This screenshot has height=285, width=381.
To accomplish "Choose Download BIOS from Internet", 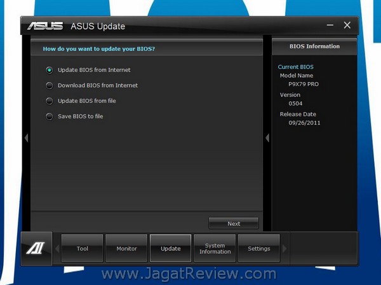I will tap(50, 85).
